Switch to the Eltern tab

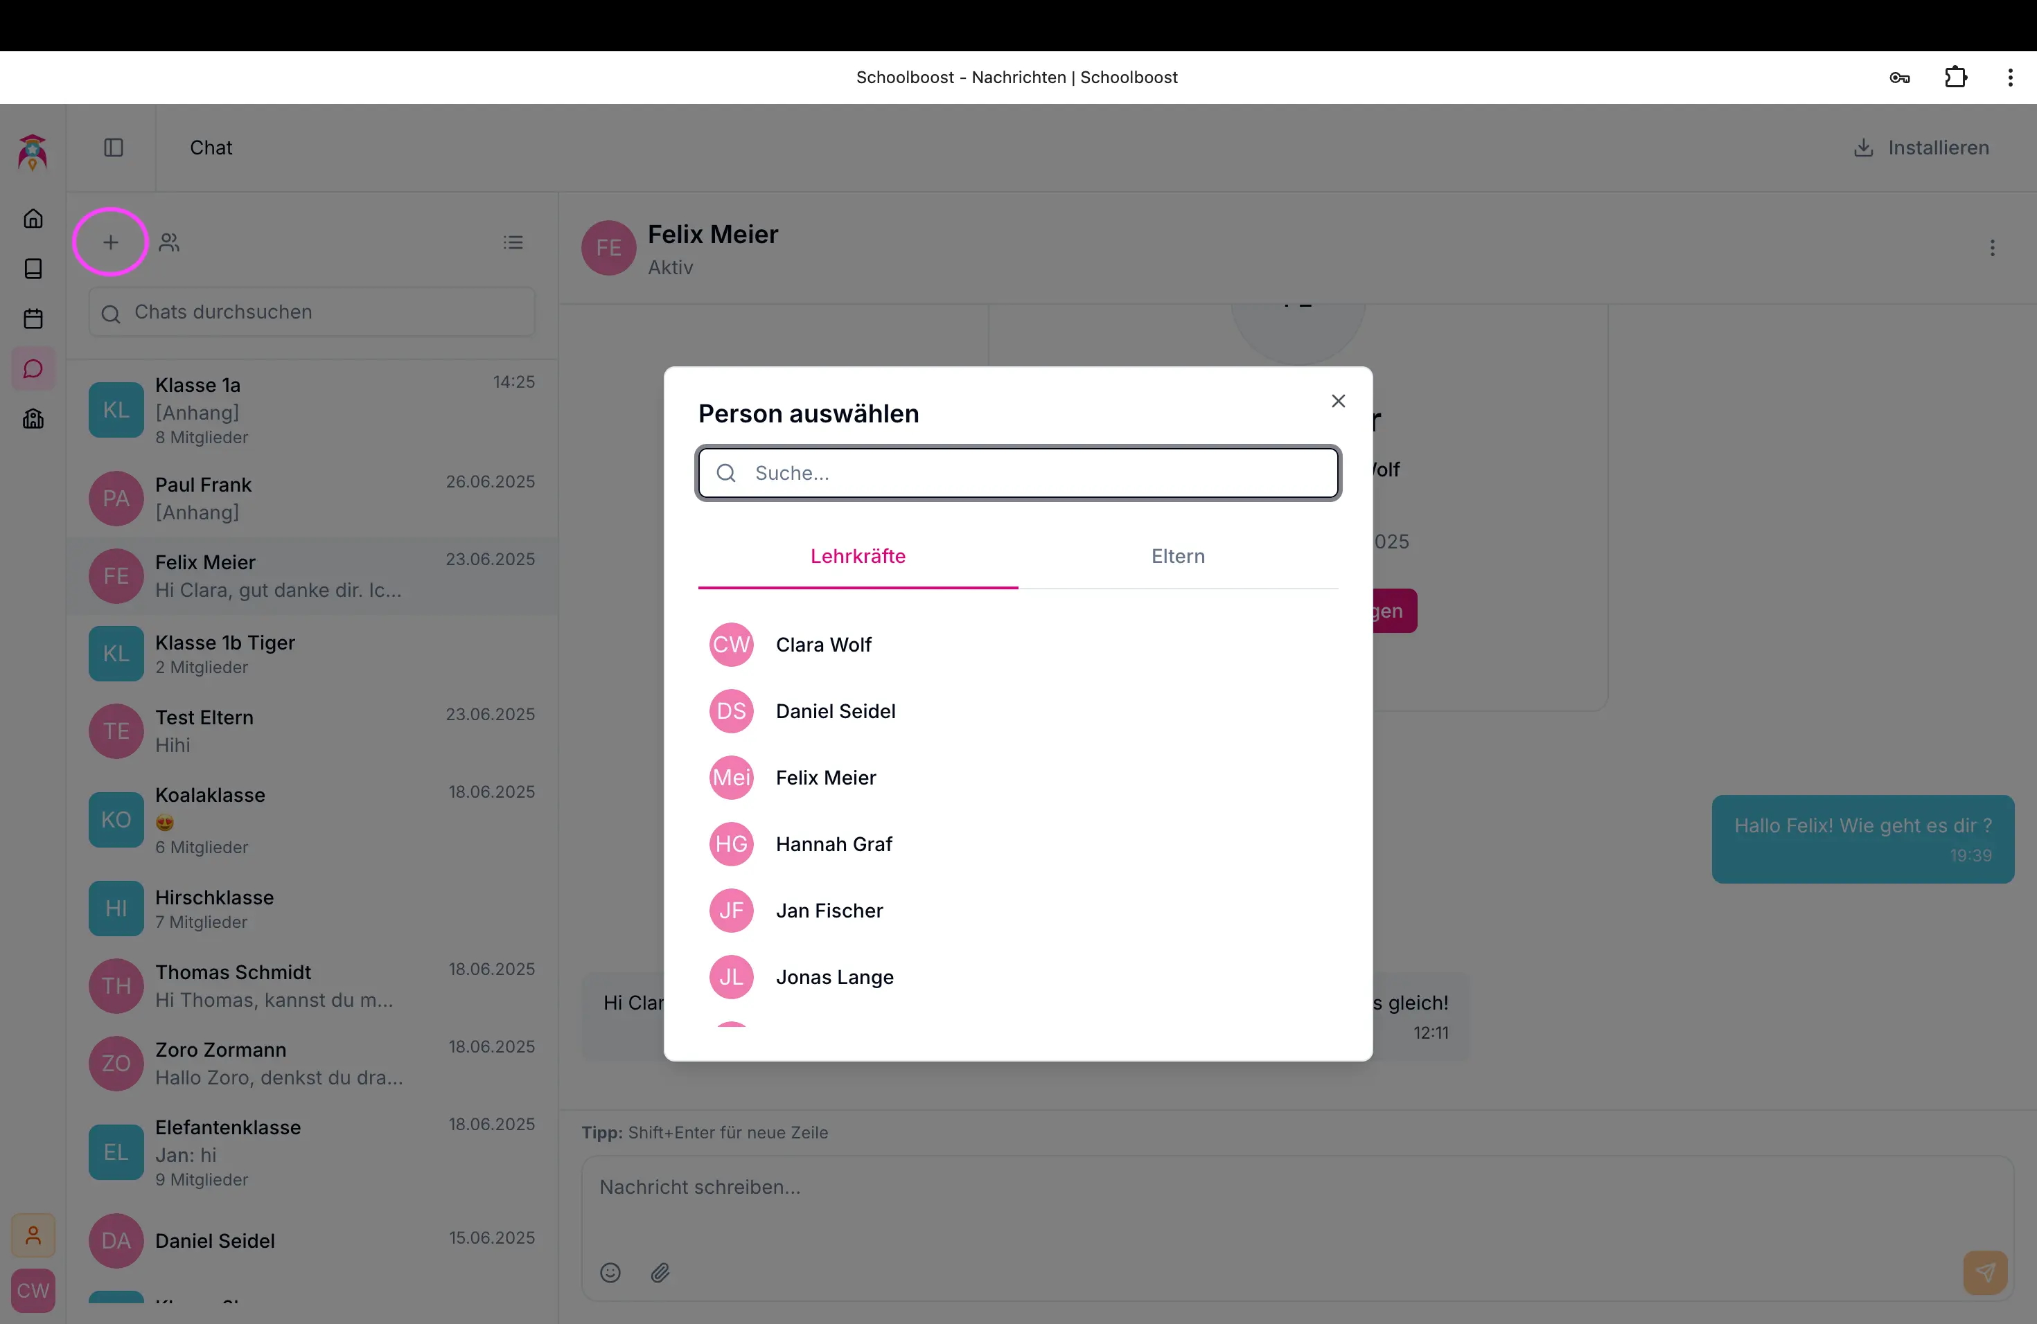(x=1178, y=556)
